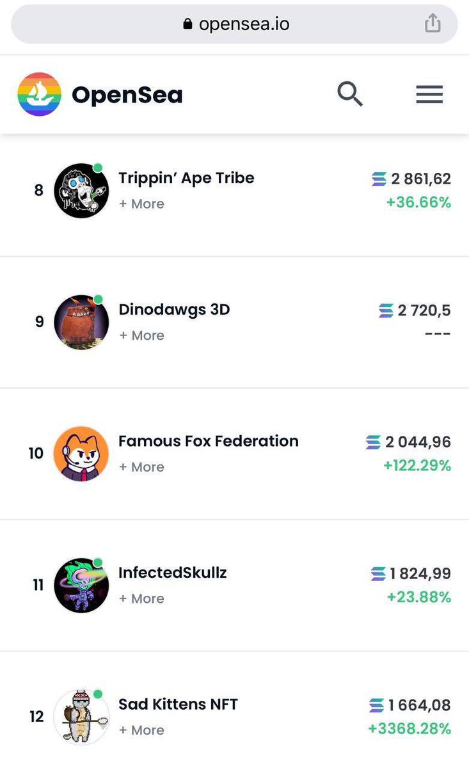The width and height of the screenshot is (469, 768).
Task: Expand + More under Famous Fox Federation
Action: [141, 467]
